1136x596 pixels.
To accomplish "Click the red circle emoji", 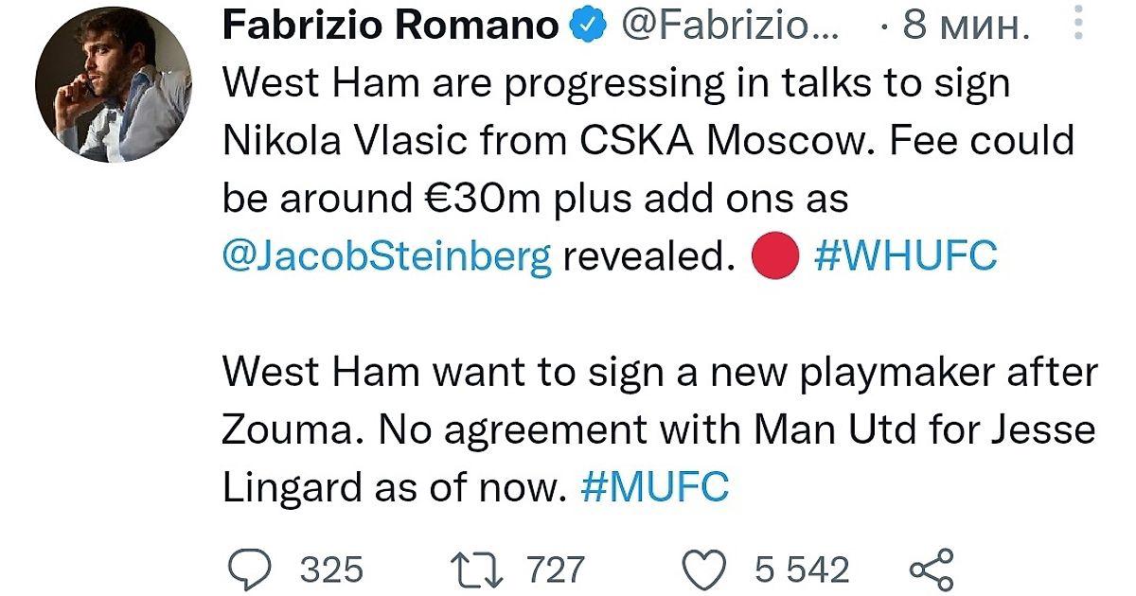I will (x=776, y=256).
